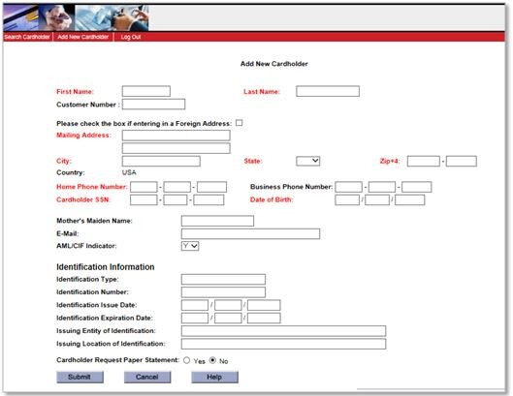The image size is (513, 396).
Task: Click the E-Mail input field
Action: [x=250, y=233]
